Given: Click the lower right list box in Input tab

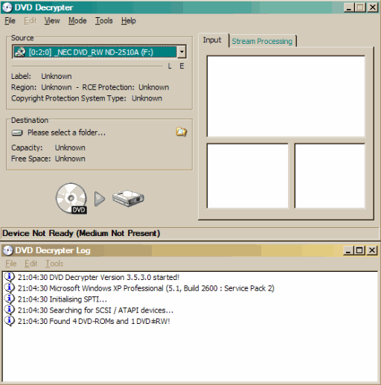Looking at the screenshot, I should pyautogui.click(x=330, y=176).
